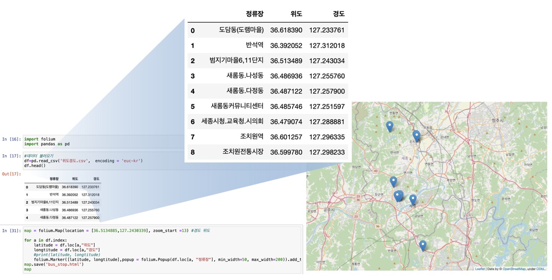Select the In [31] cell prompt
Viewport: 552px width, 280px height.
pos(11,230)
